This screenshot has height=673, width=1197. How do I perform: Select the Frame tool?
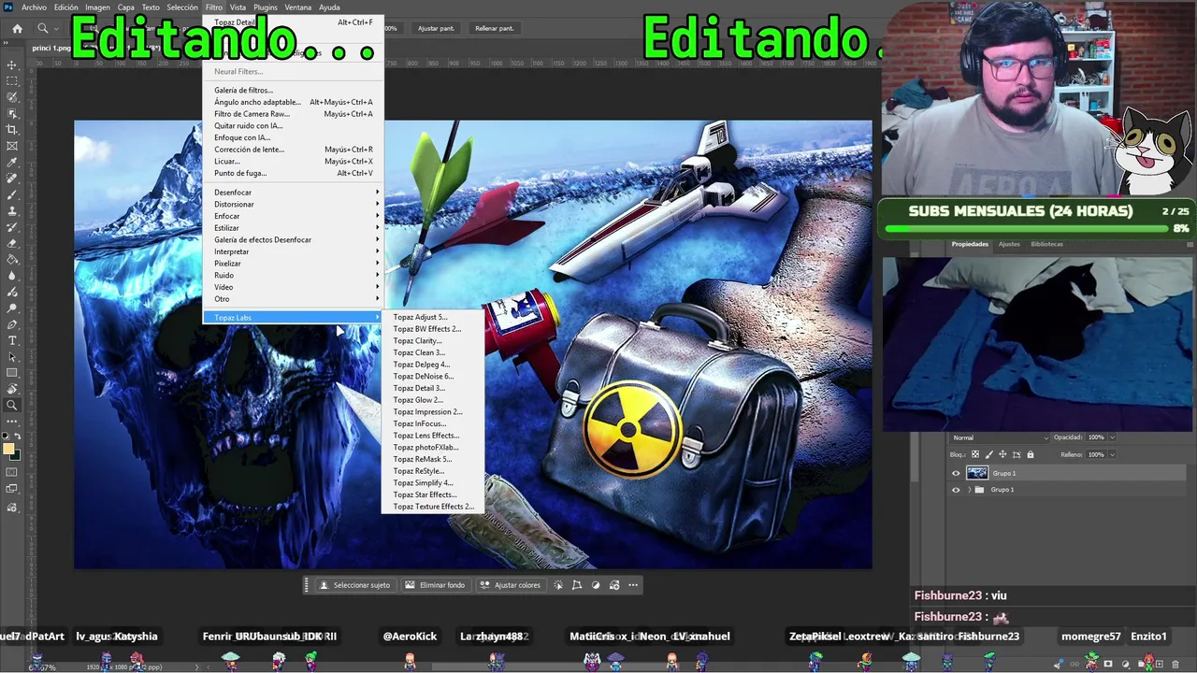pos(12,146)
